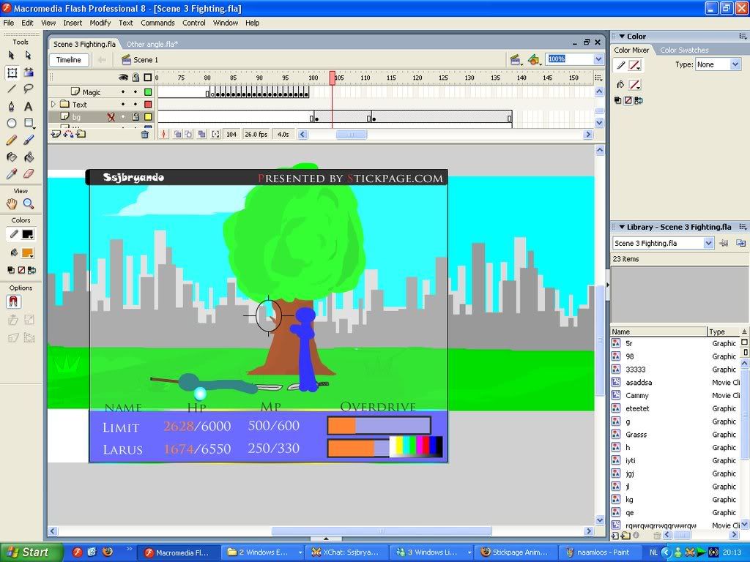750x562 pixels.
Task: Select the Hand tool
Action: [12, 204]
